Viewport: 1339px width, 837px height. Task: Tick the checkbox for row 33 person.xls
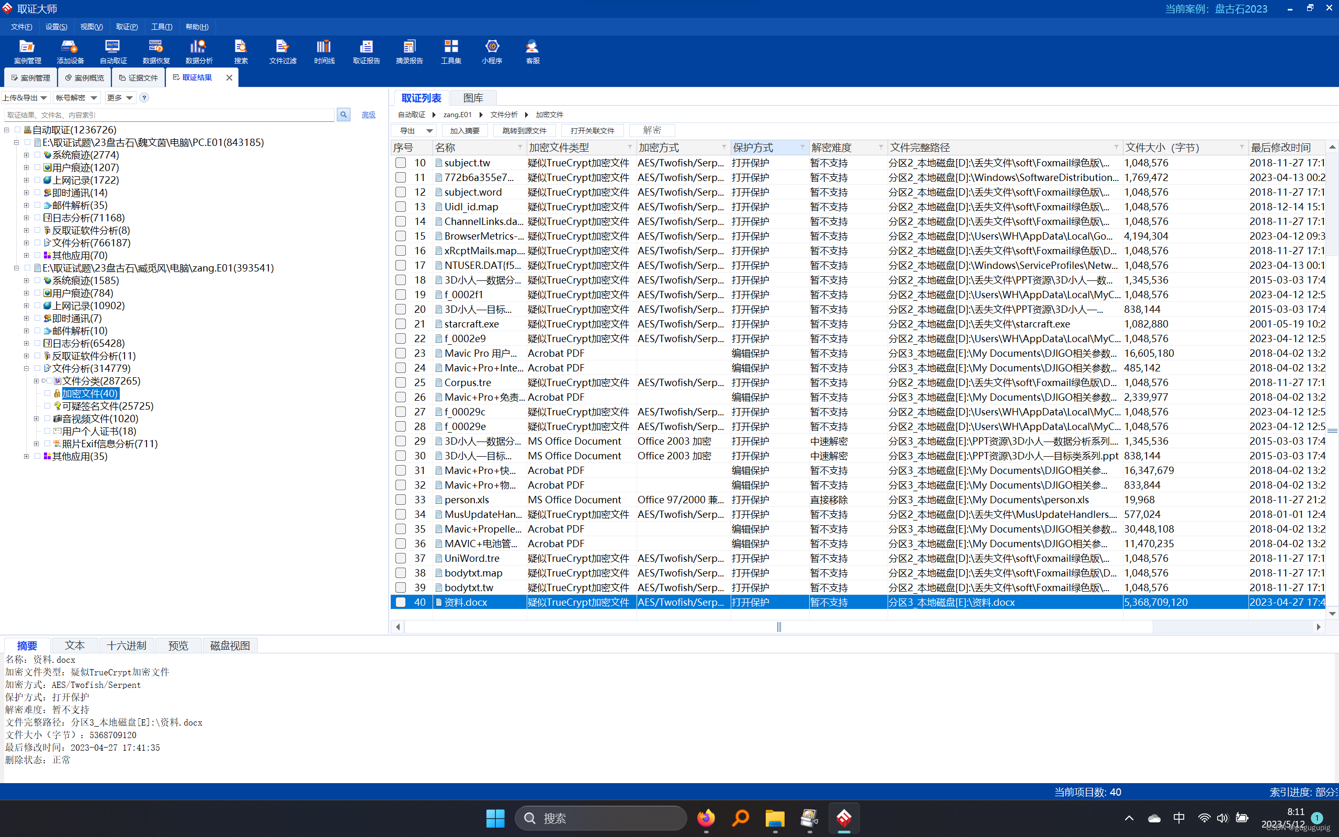coord(401,499)
